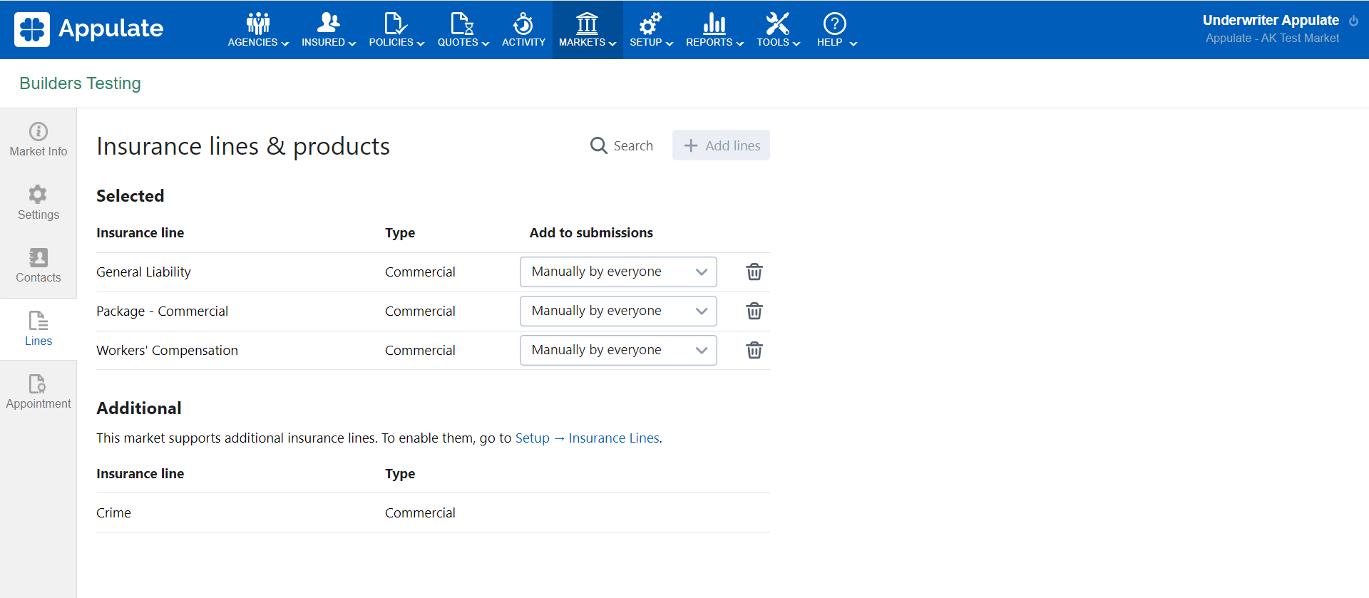
Task: Click trash icon for Workers' Compensation
Action: coord(754,351)
